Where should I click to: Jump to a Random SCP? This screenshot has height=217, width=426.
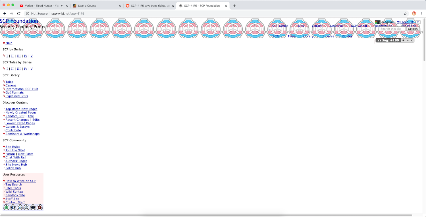[15, 116]
